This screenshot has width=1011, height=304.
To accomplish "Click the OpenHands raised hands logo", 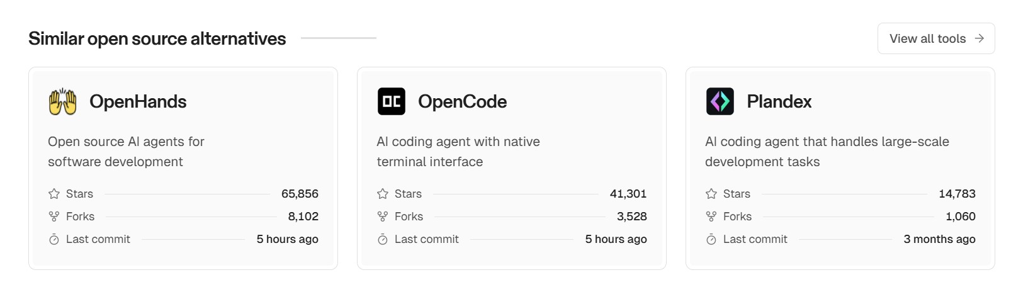I will (63, 101).
